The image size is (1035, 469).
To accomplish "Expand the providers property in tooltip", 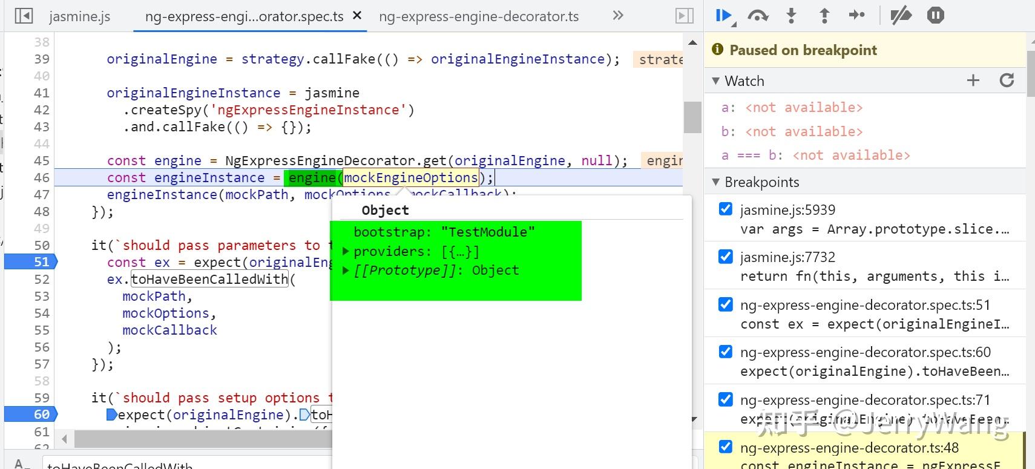I will tap(346, 251).
